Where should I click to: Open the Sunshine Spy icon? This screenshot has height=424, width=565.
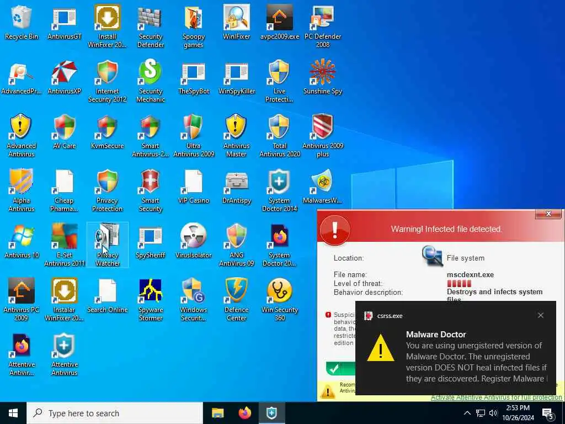click(323, 77)
